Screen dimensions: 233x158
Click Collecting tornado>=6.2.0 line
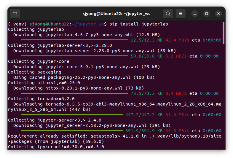point(41,99)
